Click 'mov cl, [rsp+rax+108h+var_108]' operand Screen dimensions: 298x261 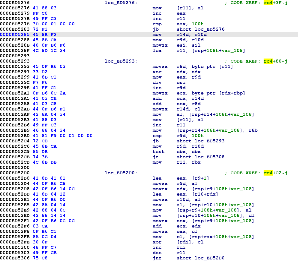pos(215,237)
